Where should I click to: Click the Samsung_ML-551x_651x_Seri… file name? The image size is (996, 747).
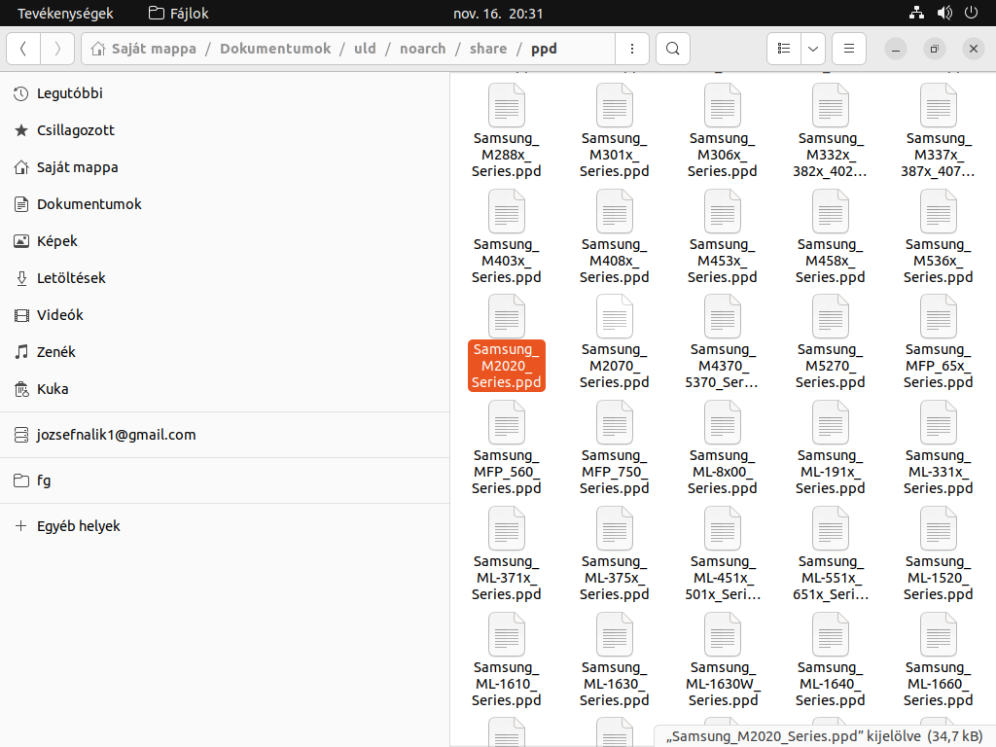coord(831,578)
